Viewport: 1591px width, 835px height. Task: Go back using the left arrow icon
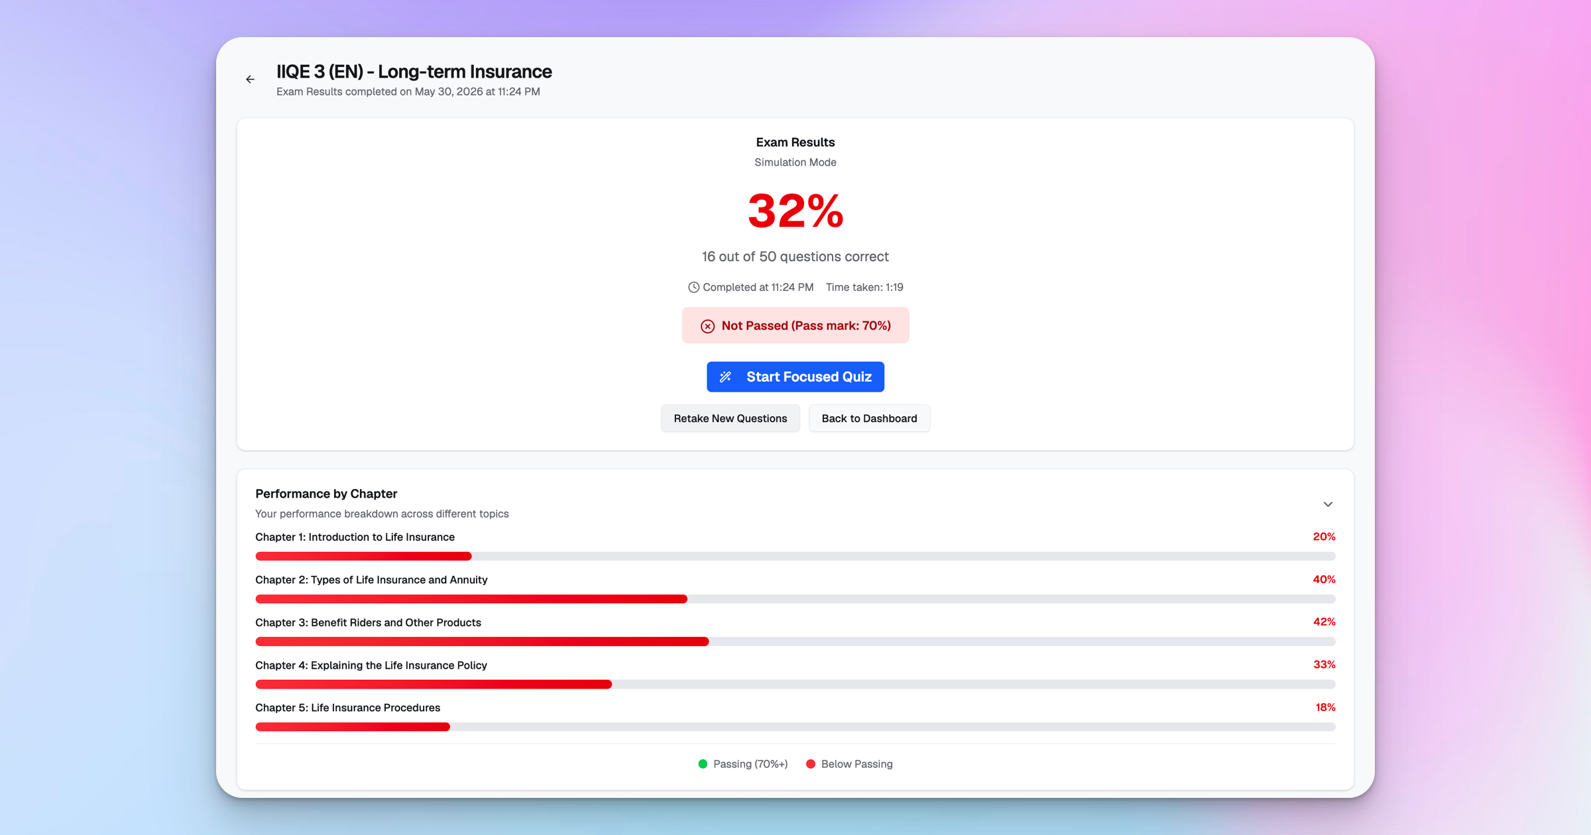point(250,80)
